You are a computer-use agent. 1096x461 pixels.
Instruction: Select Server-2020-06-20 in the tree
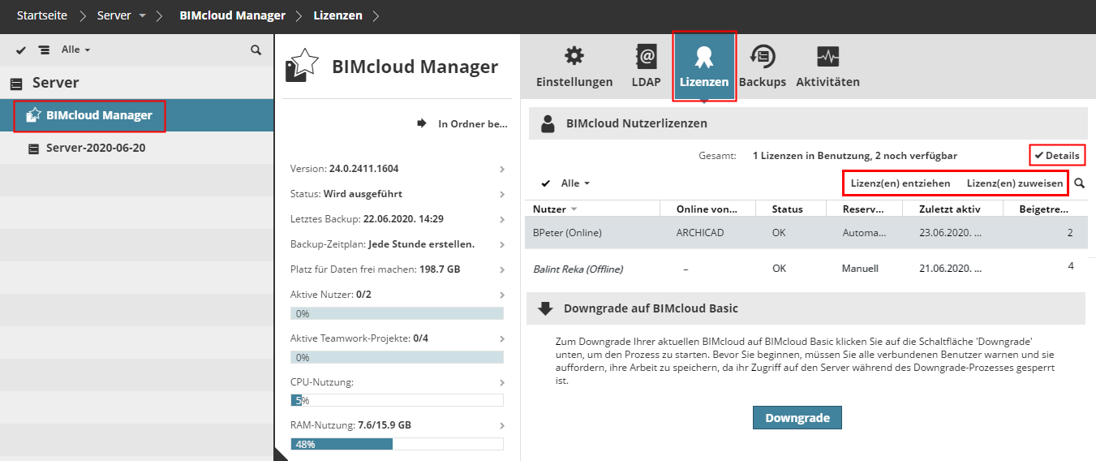pyautogui.click(x=137, y=149)
